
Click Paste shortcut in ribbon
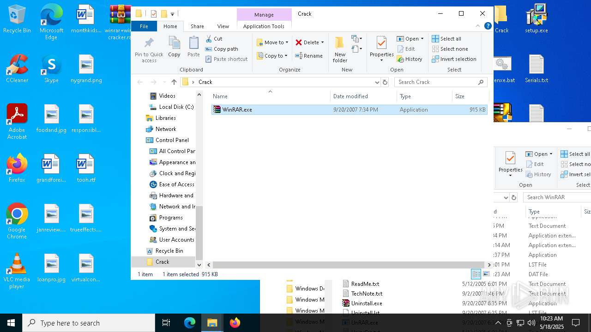click(226, 59)
